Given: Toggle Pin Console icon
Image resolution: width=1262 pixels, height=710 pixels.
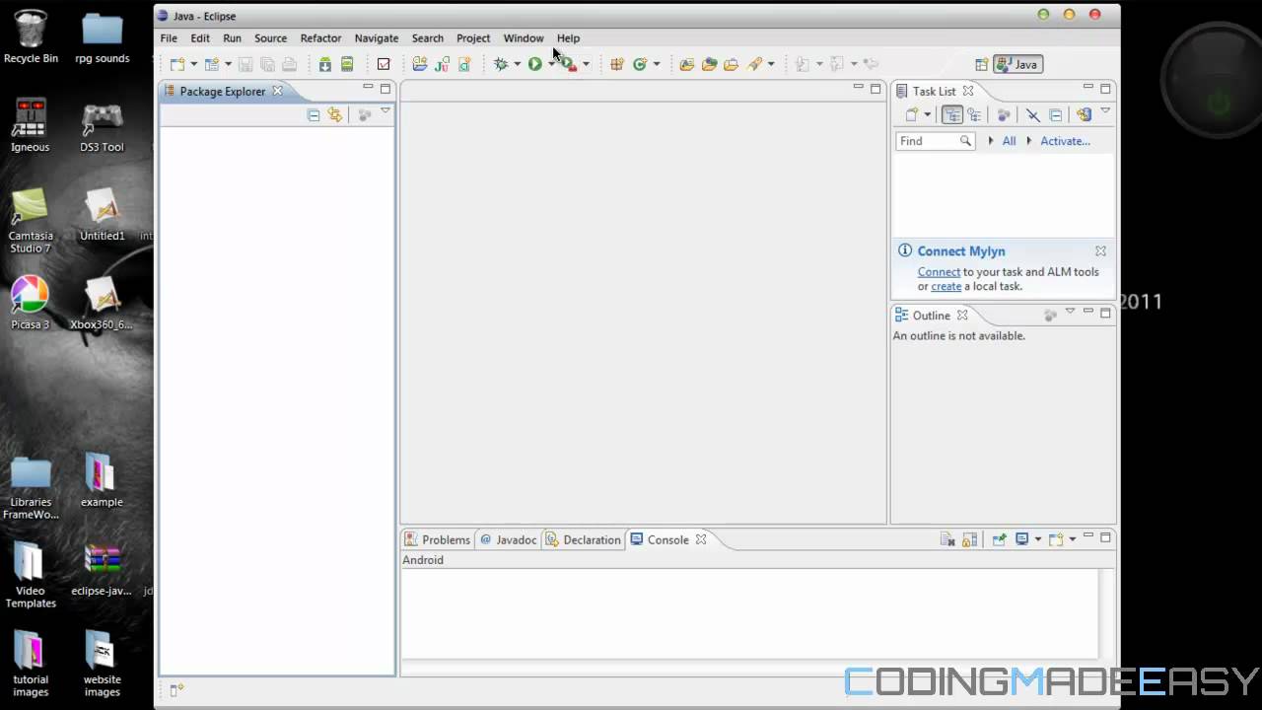Looking at the screenshot, I should pyautogui.click(x=999, y=539).
